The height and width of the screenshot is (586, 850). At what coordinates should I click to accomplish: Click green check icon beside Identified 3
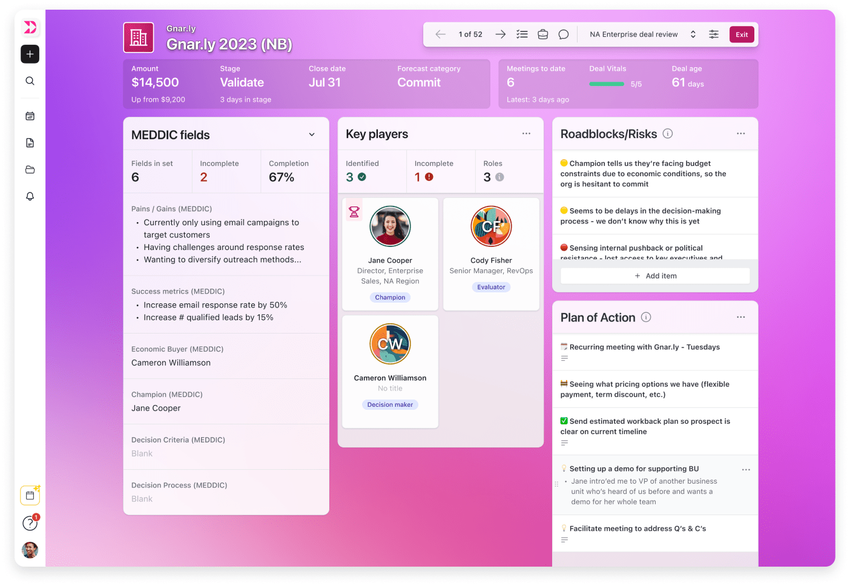pos(362,177)
